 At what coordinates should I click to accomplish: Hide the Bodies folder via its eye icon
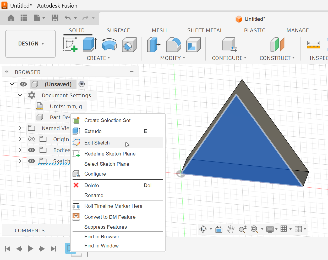[x=32, y=150]
